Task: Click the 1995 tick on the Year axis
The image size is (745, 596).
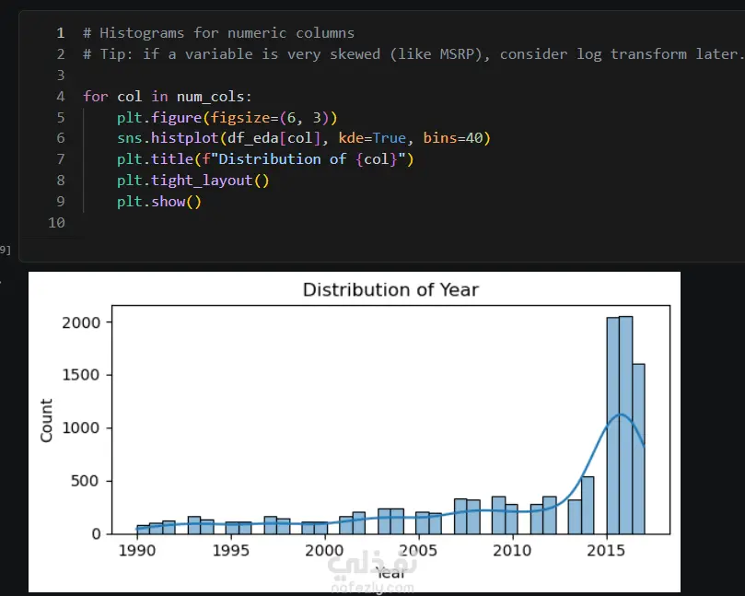Action: [231, 550]
